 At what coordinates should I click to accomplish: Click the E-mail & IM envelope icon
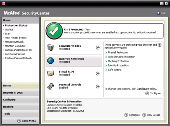[x=50, y=74]
